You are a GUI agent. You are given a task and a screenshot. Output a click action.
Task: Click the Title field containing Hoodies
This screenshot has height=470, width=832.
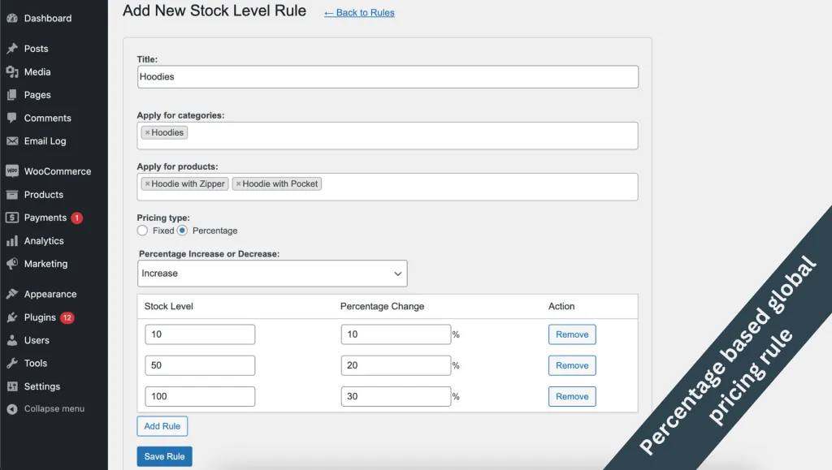(x=388, y=77)
